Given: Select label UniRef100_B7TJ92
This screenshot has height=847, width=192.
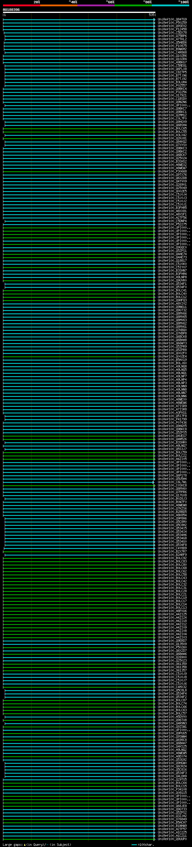Looking at the screenshot, I should point(172,79).
